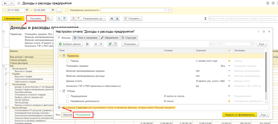Open dialog's three-dot menu icon
This screenshot has width=278, height=124.
pyautogui.click(x=259, y=32)
